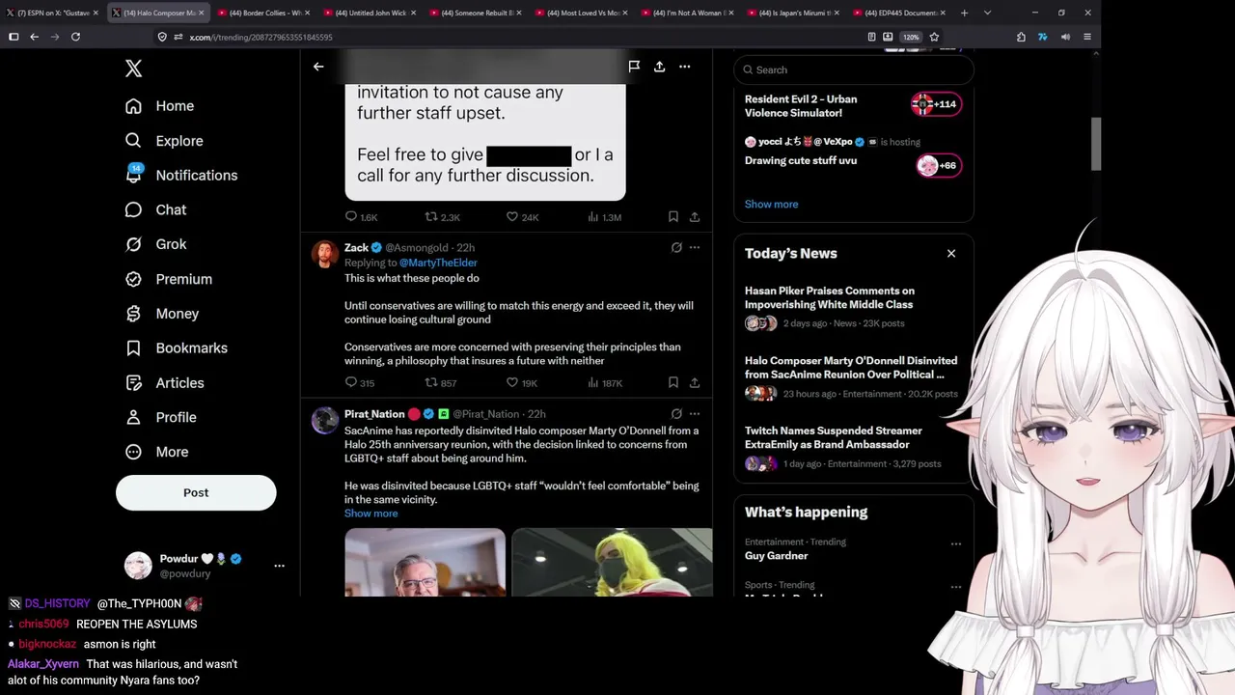Open three-dot menu on Pirat_Nation's post
The height and width of the screenshot is (695, 1235).
694,413
